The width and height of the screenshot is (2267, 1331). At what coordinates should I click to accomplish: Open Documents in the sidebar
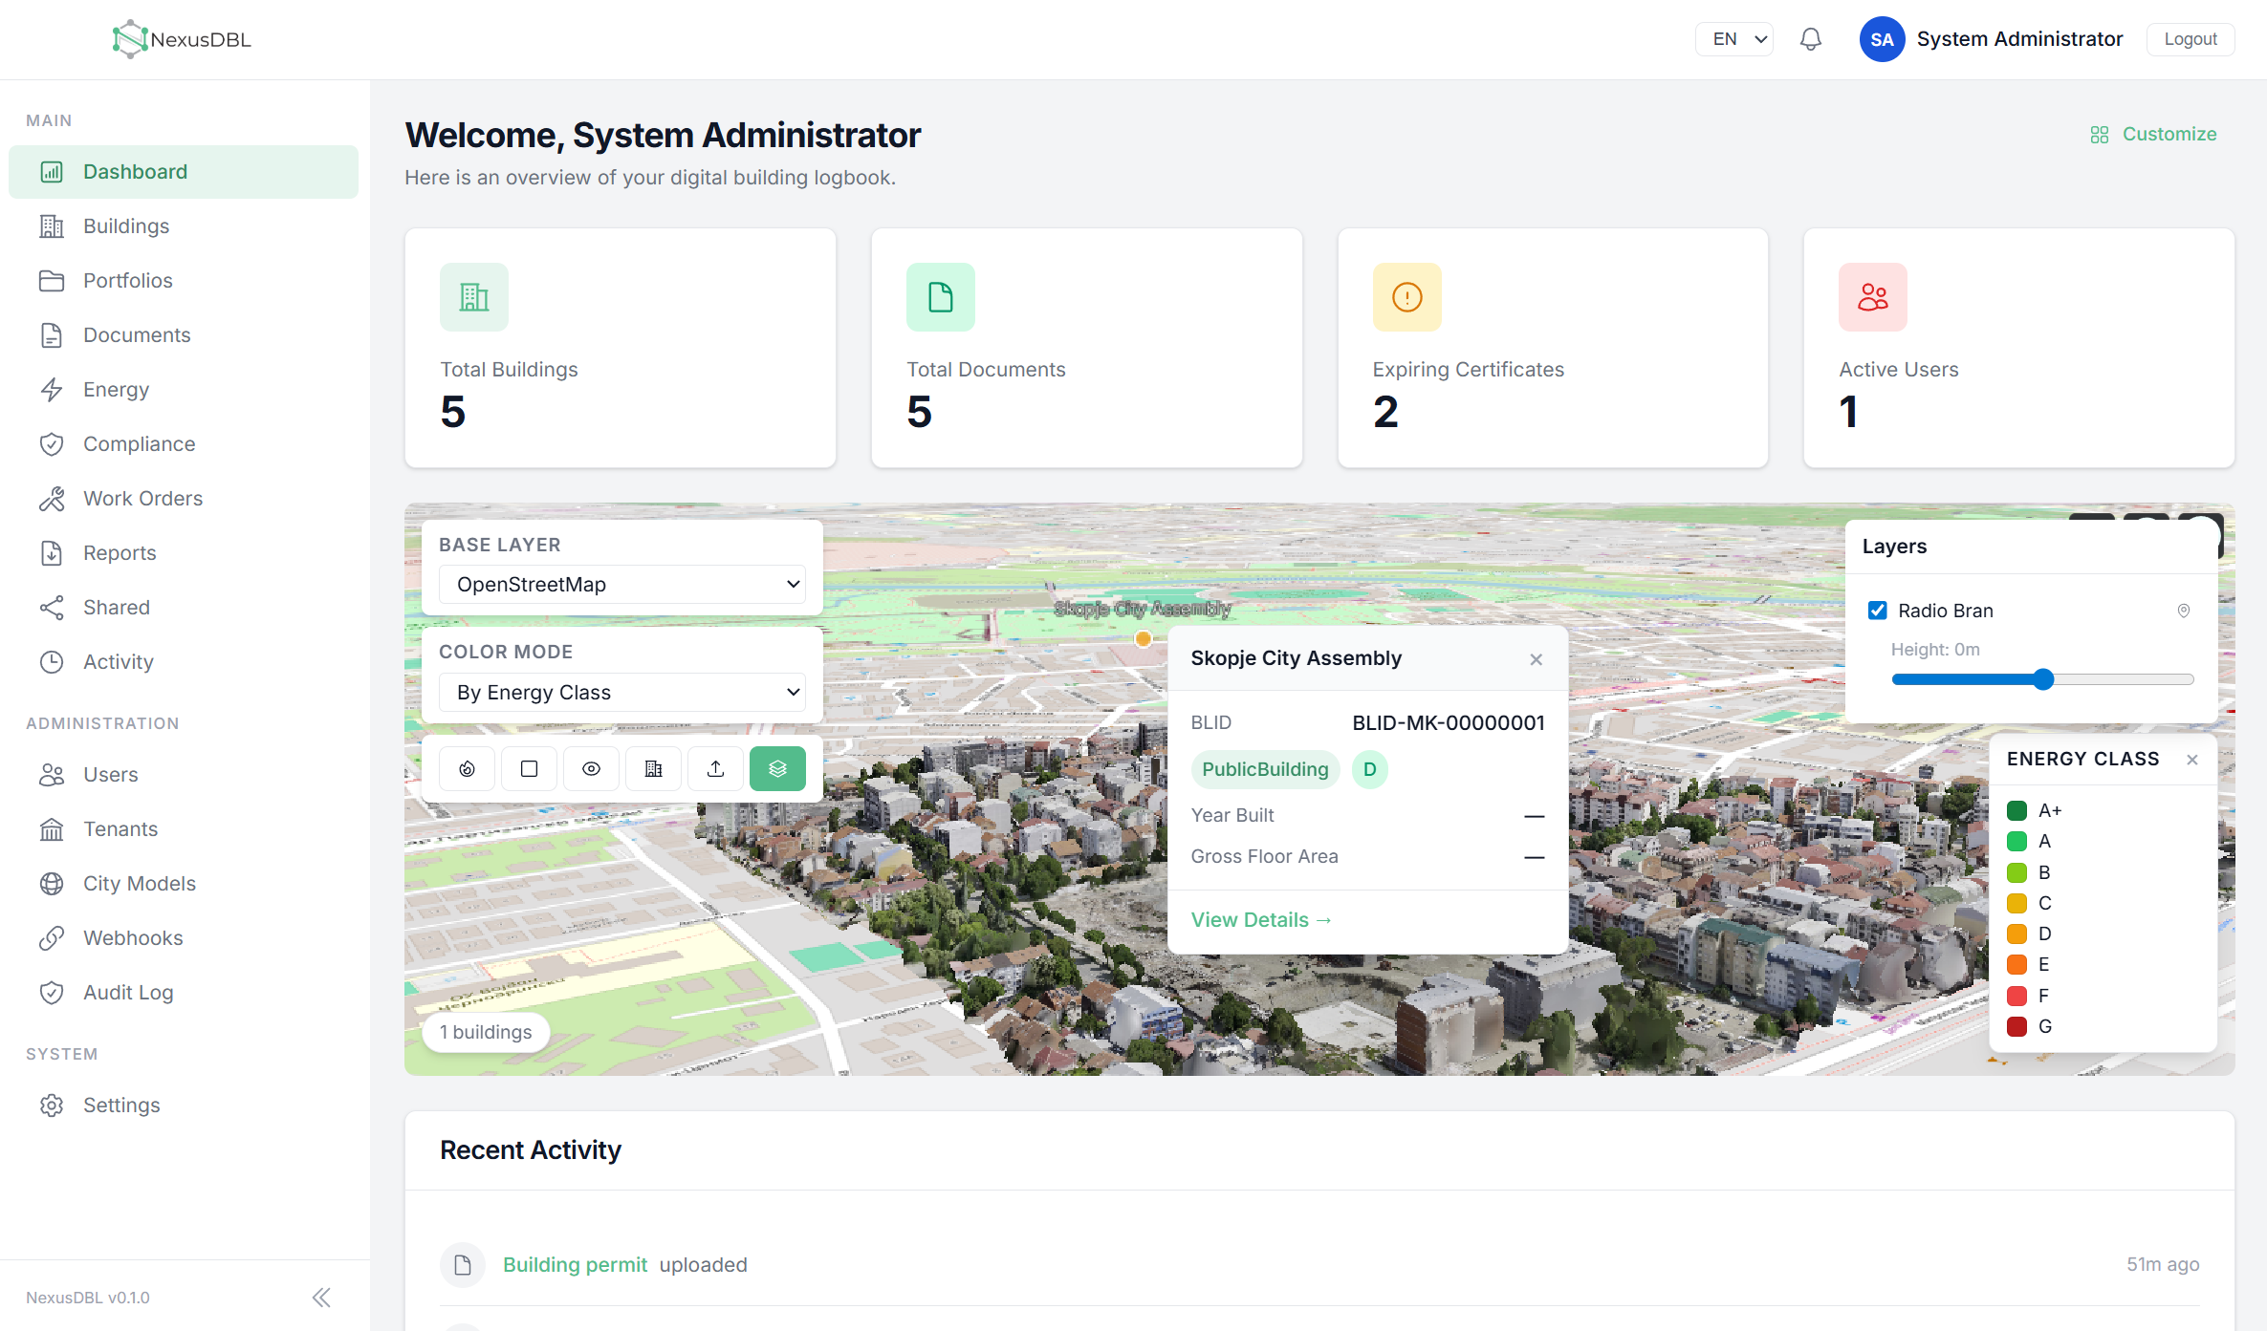[184, 335]
